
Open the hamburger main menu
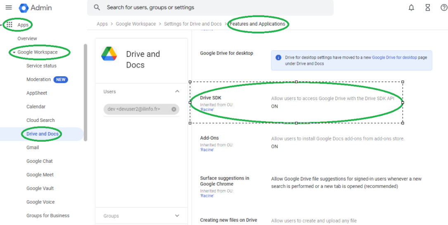[9, 7]
